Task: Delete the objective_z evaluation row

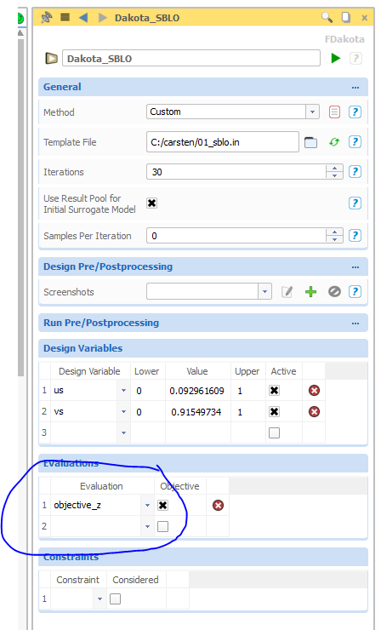Action: [x=218, y=505]
